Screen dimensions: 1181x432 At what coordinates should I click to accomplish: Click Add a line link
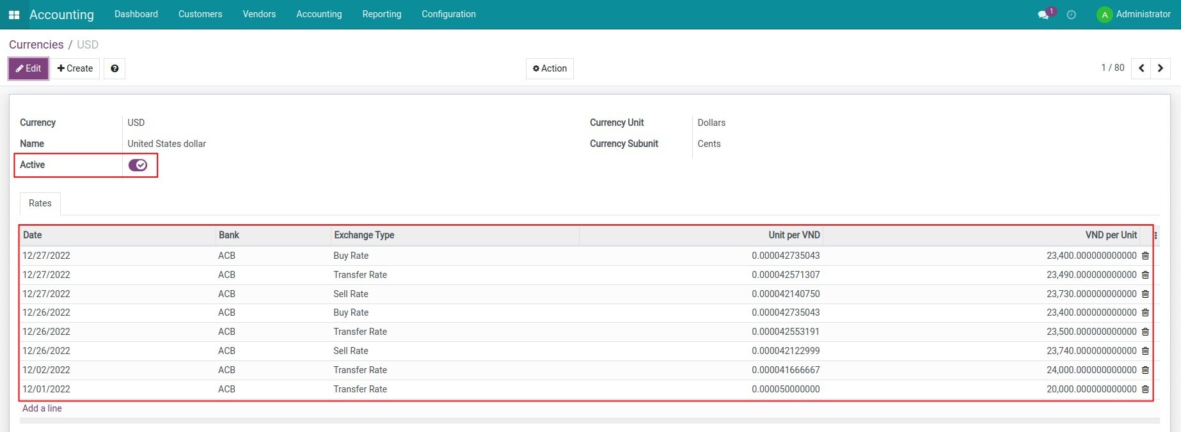(42, 408)
